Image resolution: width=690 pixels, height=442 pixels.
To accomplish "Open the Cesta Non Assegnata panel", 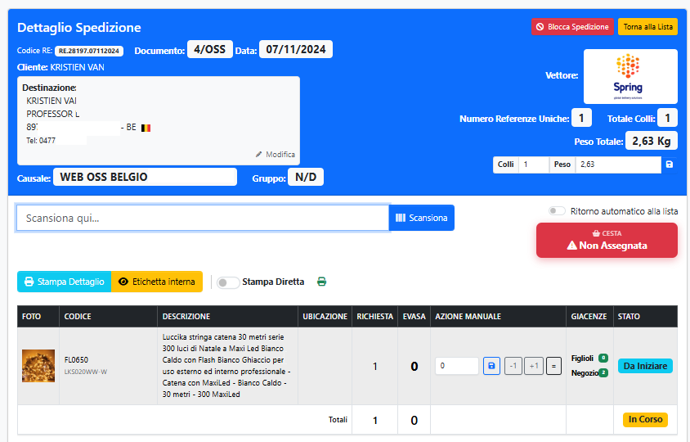I will point(607,240).
